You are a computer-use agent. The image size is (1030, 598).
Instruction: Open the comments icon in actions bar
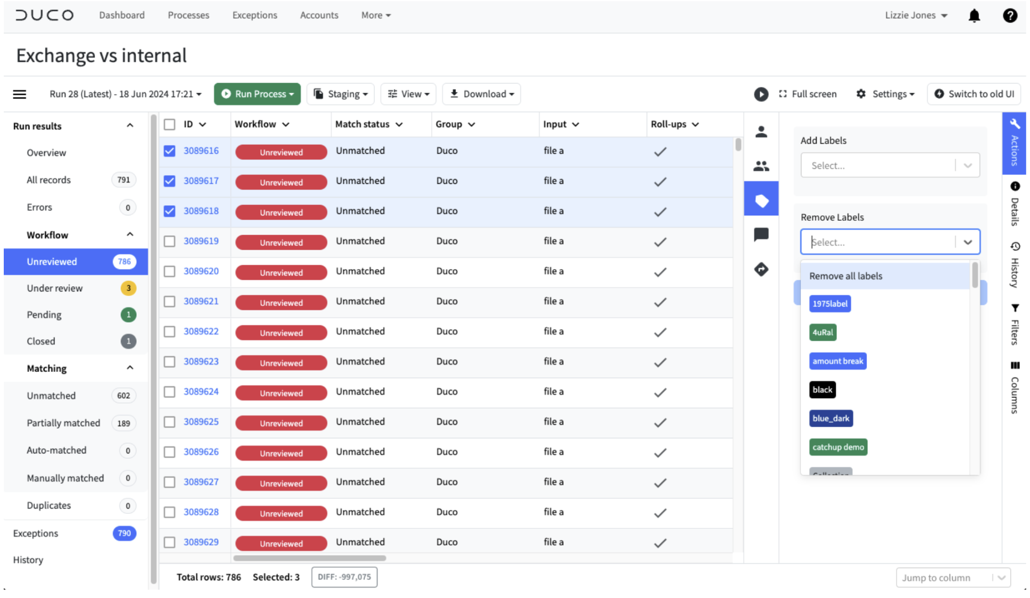tap(761, 234)
